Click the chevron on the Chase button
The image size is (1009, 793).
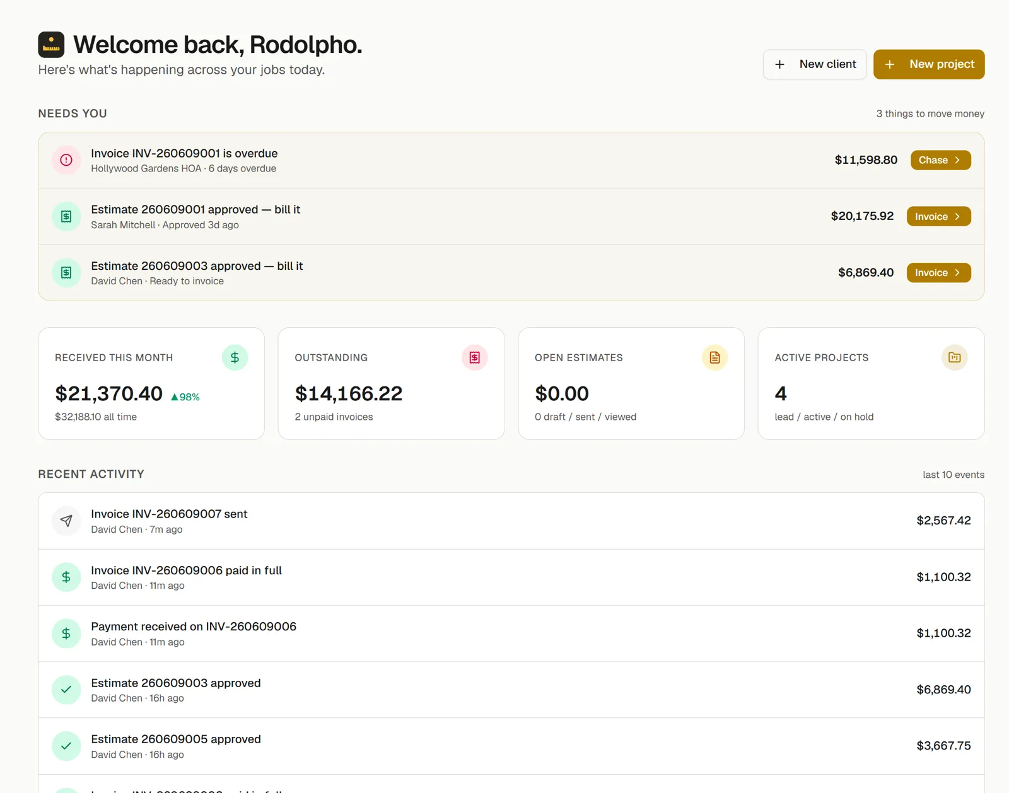click(x=957, y=160)
